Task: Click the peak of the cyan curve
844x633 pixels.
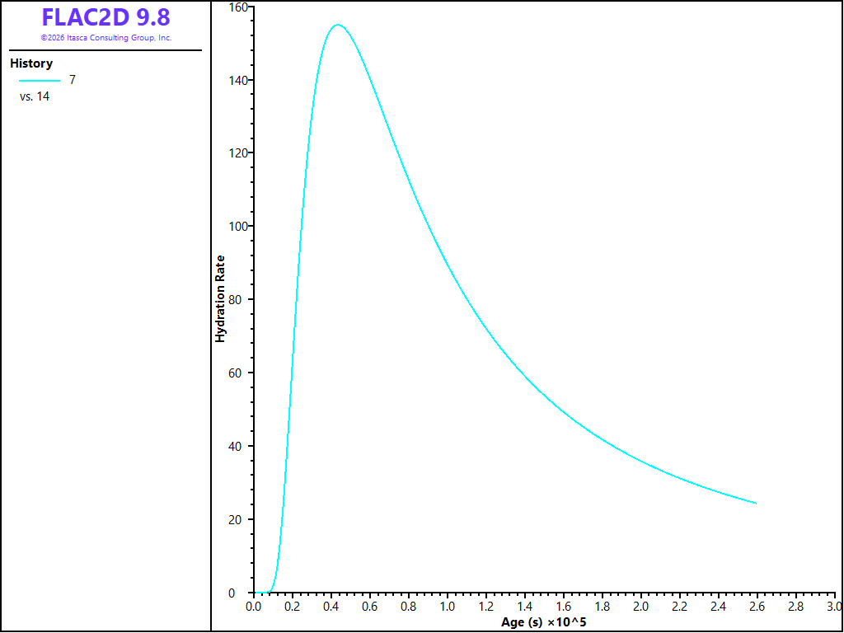Action: [x=337, y=25]
